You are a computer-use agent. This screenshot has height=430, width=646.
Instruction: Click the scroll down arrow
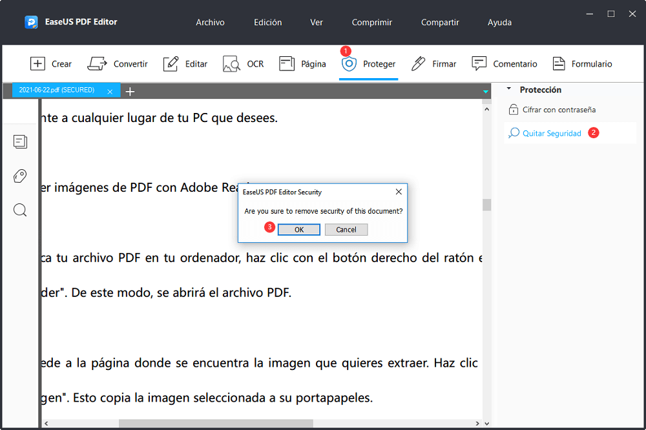(487, 424)
